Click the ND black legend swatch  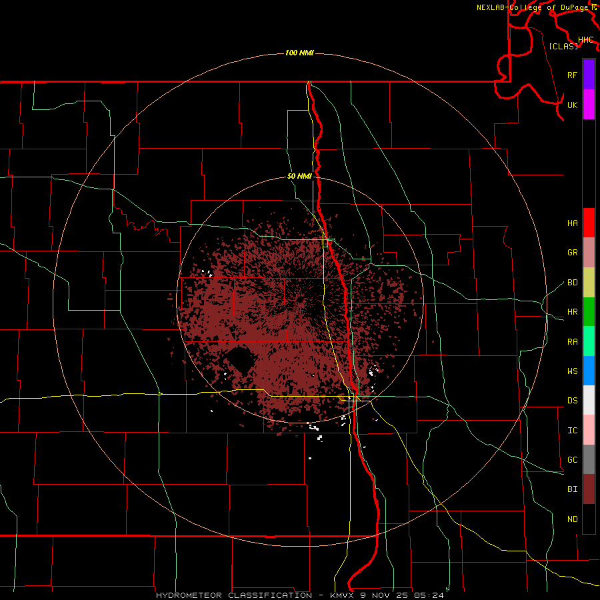[x=589, y=519]
